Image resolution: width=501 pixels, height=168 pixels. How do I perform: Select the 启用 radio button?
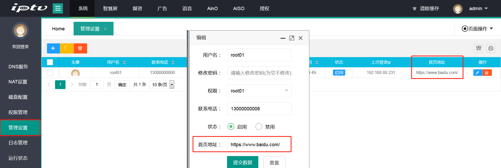(x=231, y=127)
